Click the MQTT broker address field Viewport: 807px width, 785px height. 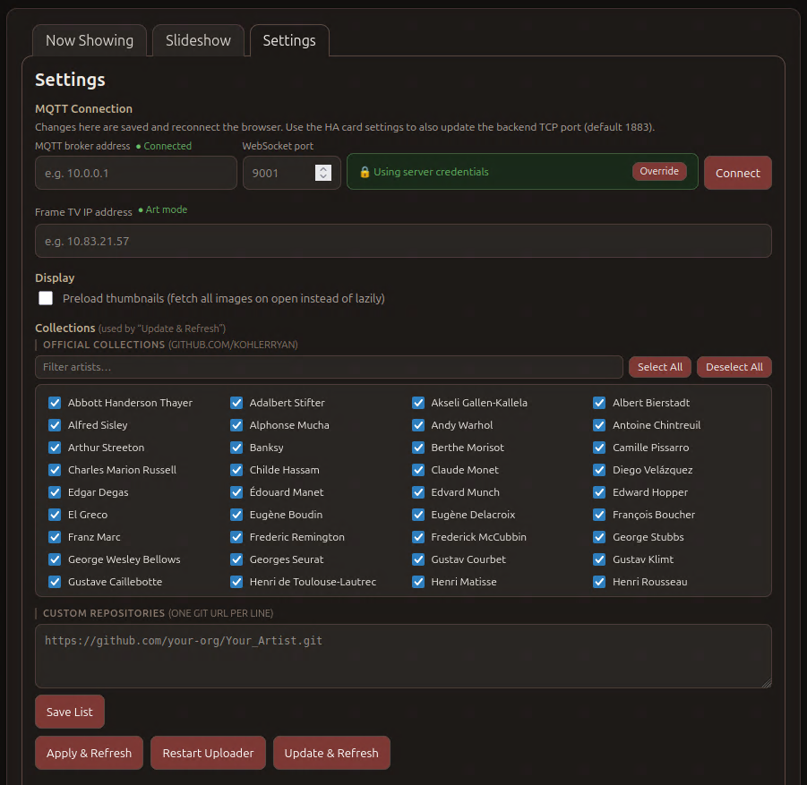136,173
